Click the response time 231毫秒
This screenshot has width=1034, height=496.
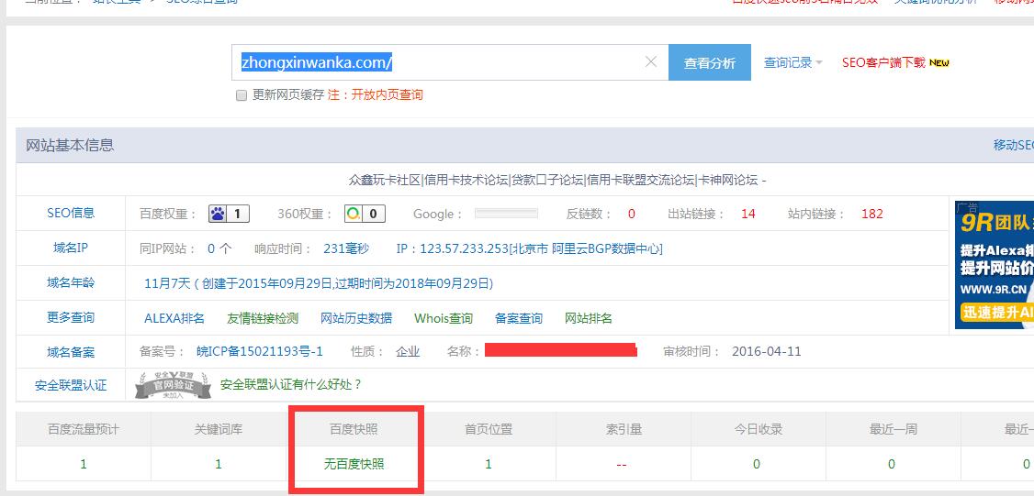[346, 248]
